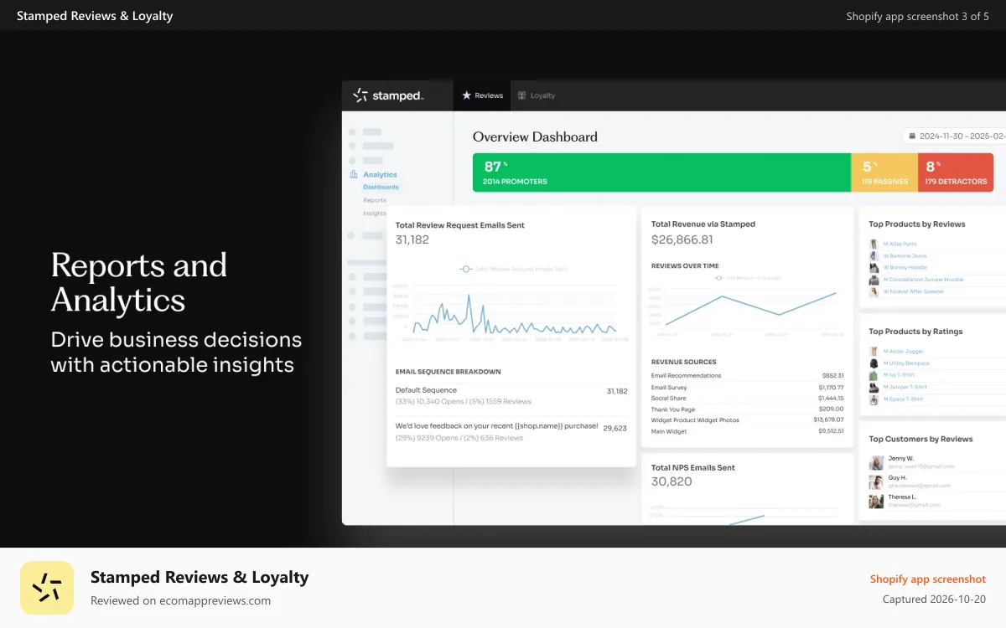Click legend marker for Total Review Request Emails Sent

pos(465,269)
